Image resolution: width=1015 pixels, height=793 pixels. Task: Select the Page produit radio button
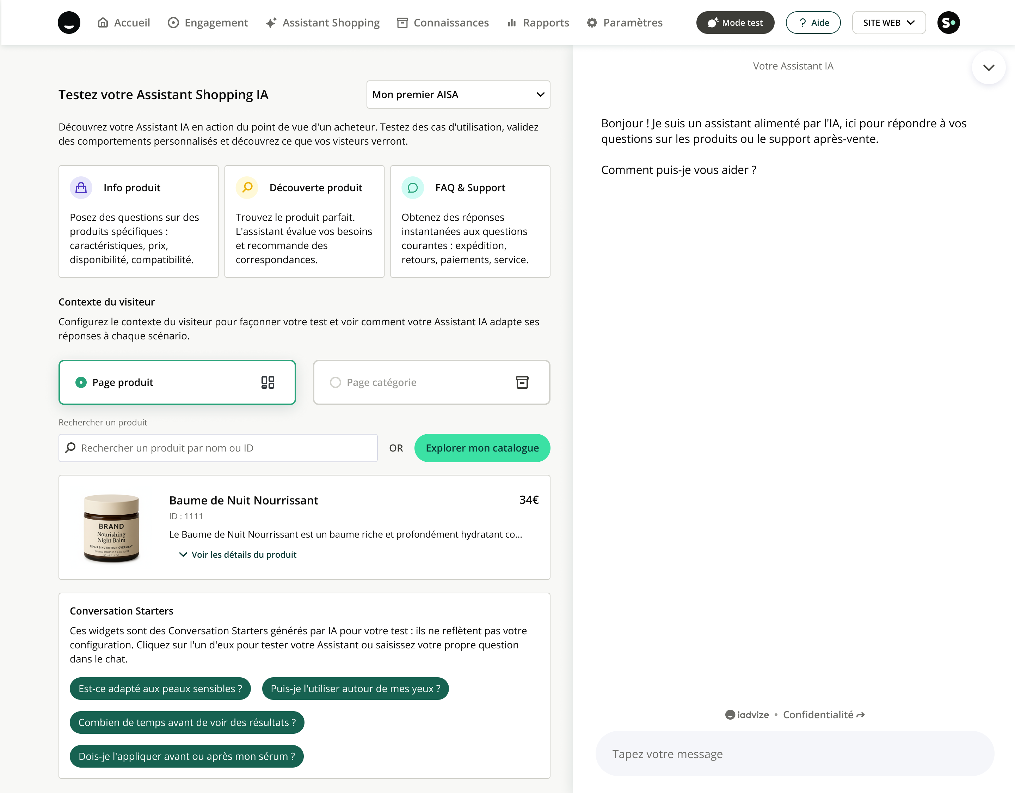click(81, 382)
